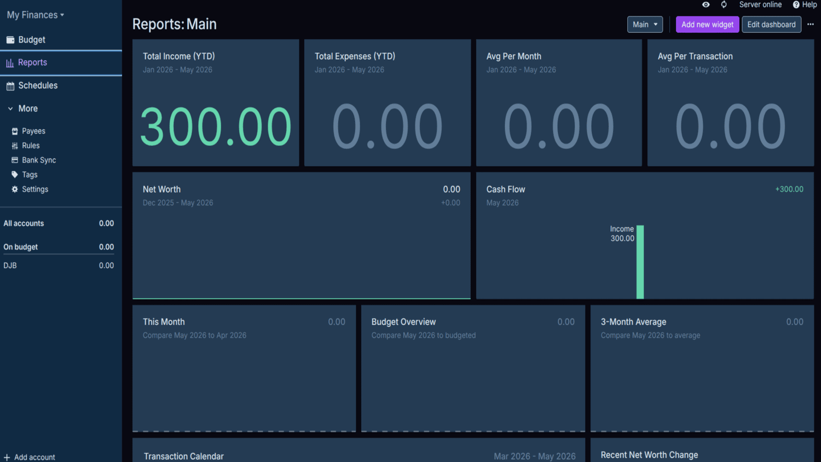Open the Transaction Calendar widget
The height and width of the screenshot is (462, 821).
click(359, 450)
